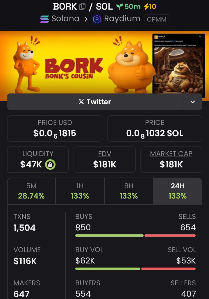
Task: Select the 24H timeframe tab
Action: (178, 191)
